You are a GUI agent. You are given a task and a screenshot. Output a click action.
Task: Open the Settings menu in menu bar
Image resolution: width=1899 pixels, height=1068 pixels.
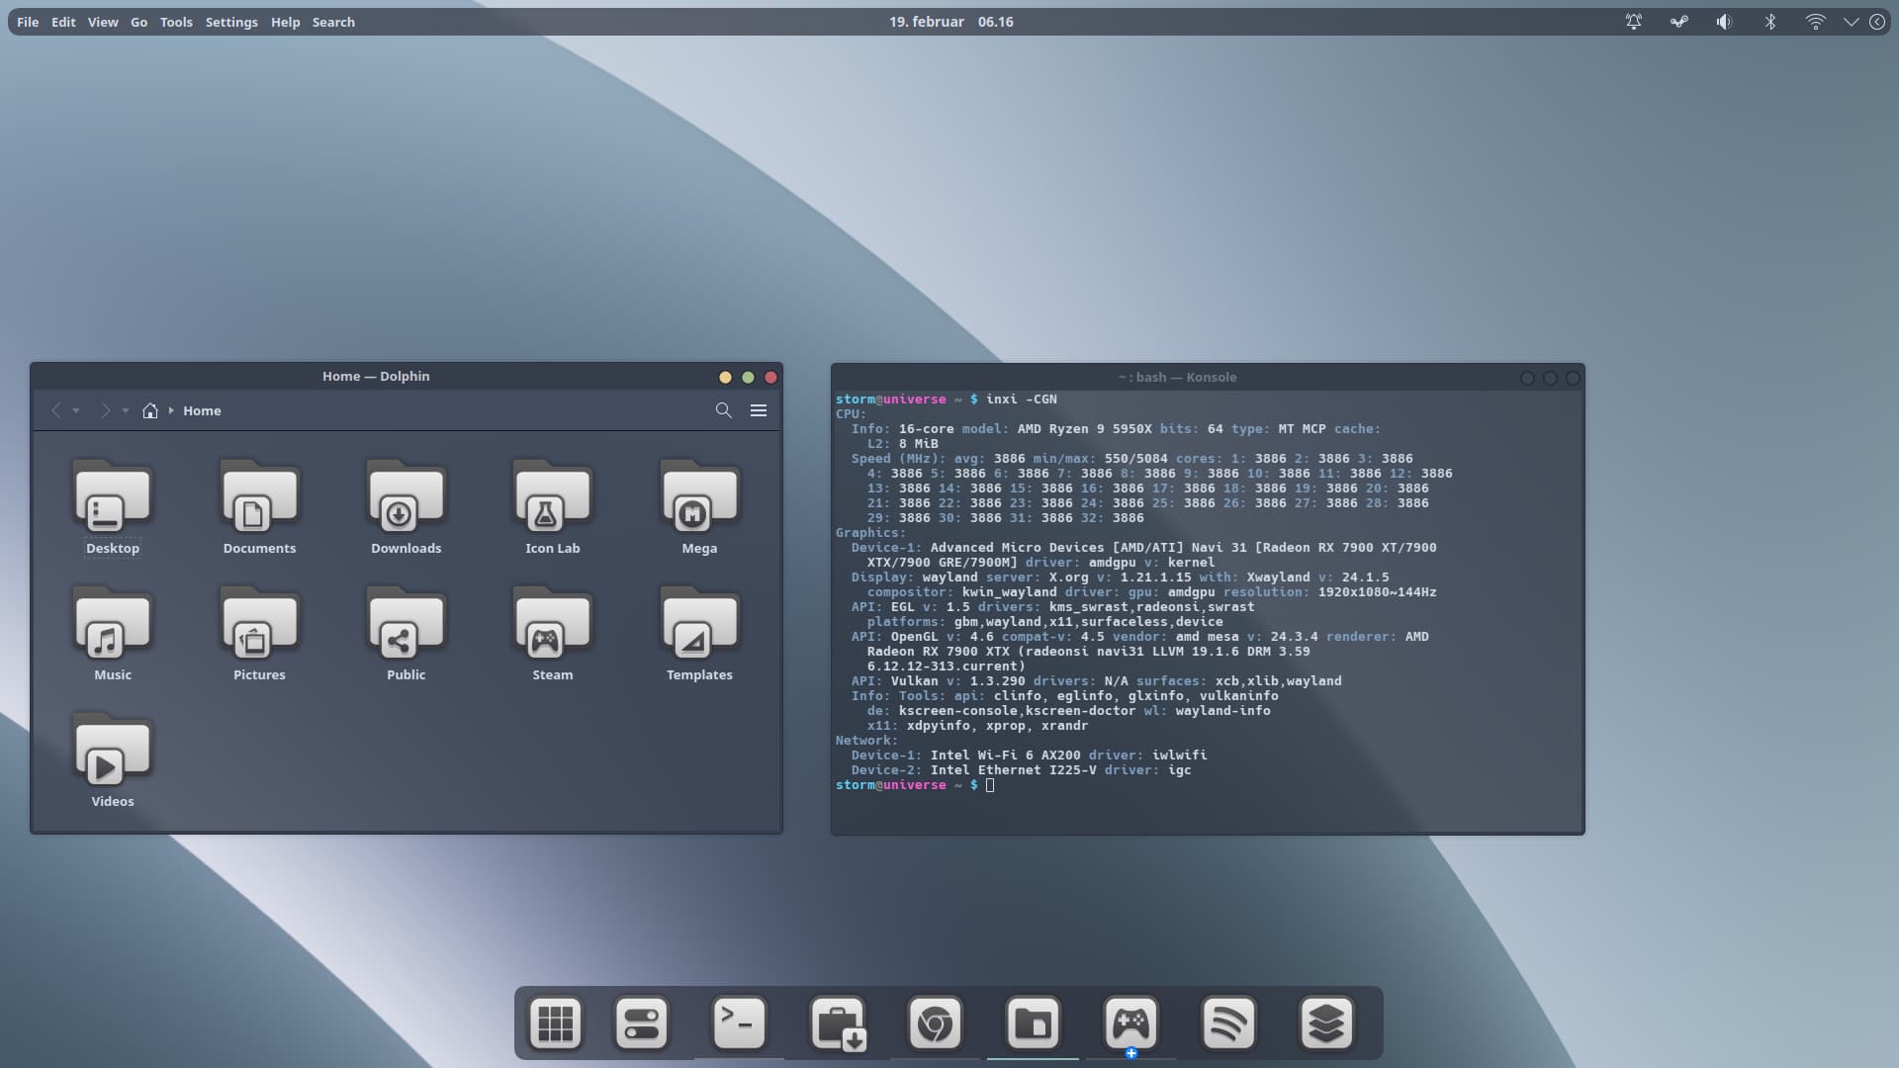click(x=231, y=22)
